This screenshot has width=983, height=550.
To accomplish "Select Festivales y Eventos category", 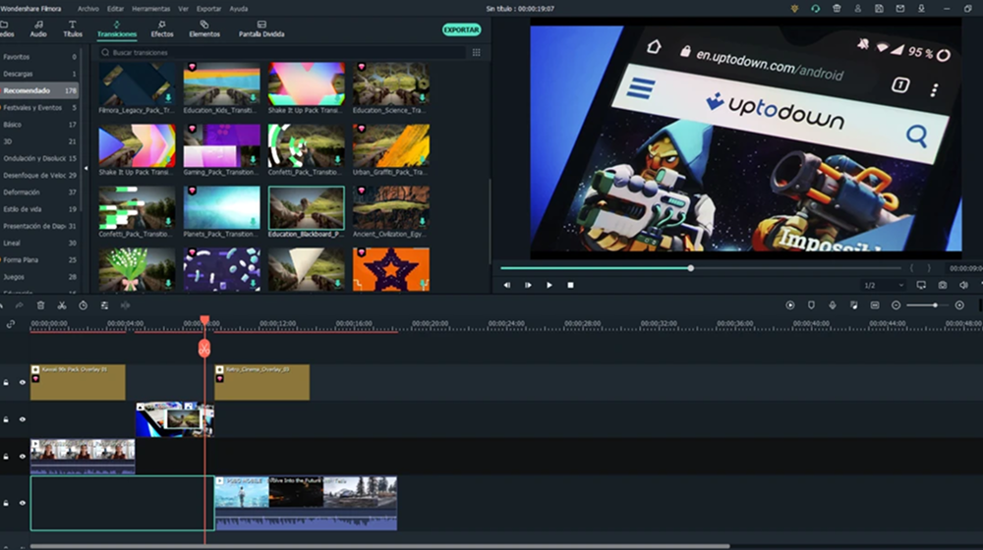I will [x=39, y=108].
